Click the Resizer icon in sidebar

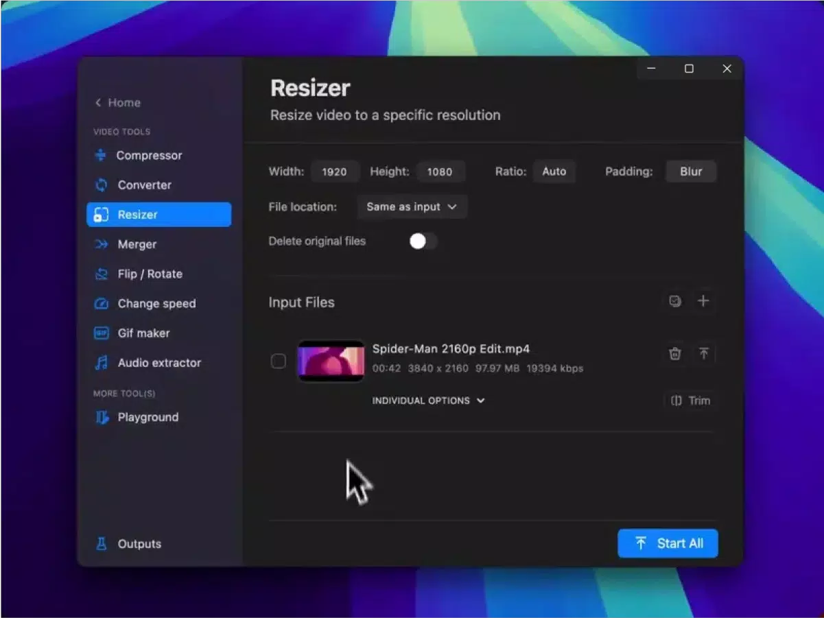click(x=101, y=215)
